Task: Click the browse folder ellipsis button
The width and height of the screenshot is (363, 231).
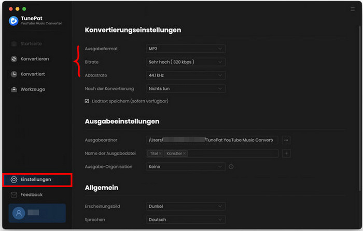Action: [286, 140]
